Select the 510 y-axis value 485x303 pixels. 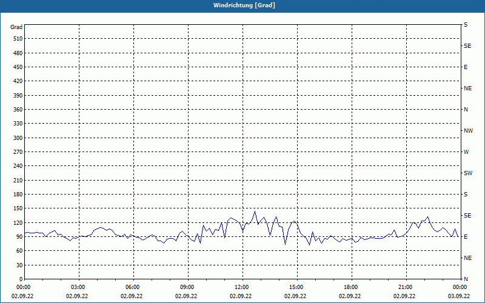pyautogui.click(x=18, y=39)
